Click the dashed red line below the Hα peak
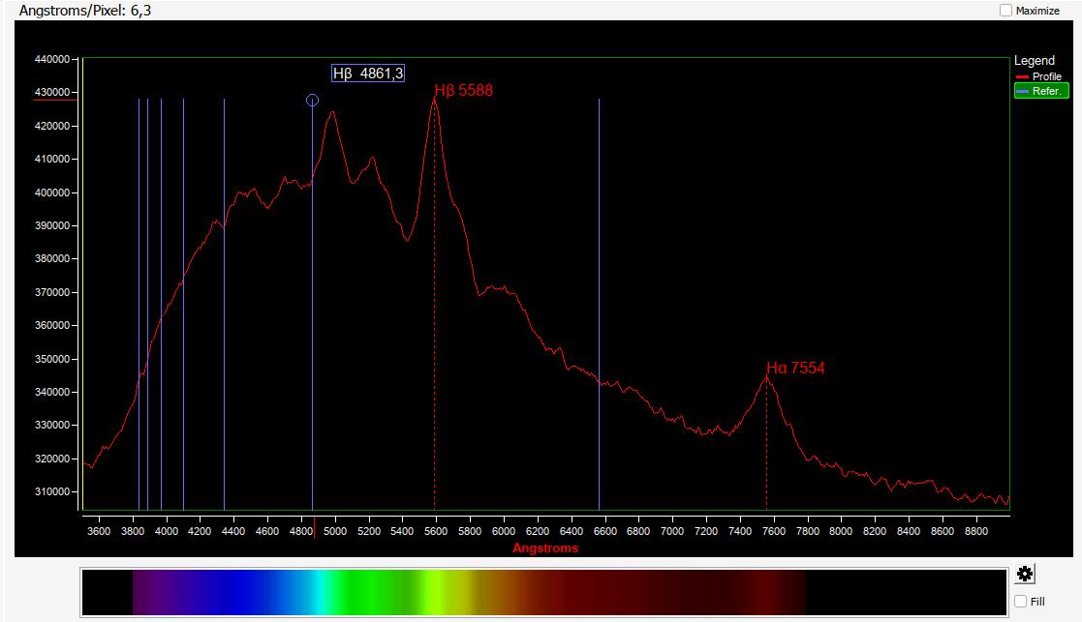The width and height of the screenshot is (1082, 622). (x=766, y=455)
